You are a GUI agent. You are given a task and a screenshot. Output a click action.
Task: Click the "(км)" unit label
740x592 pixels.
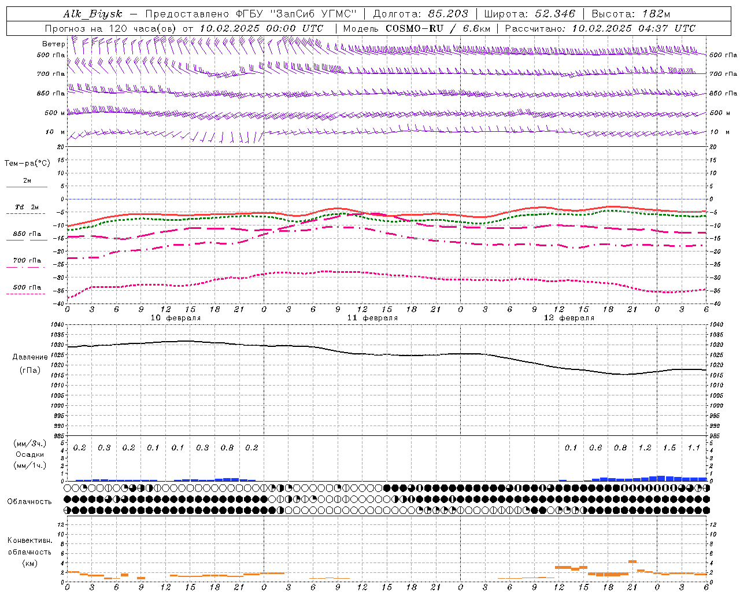tap(30, 563)
